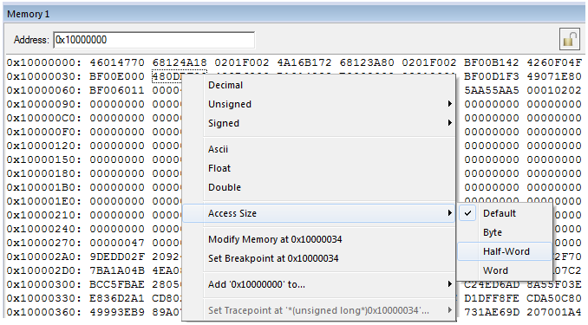Click address label 0x10000000:
The height and width of the screenshot is (325, 588).
[x=44, y=62]
